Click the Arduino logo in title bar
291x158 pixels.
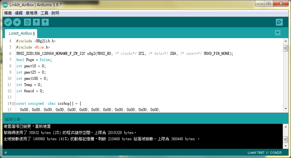coord(6,4)
